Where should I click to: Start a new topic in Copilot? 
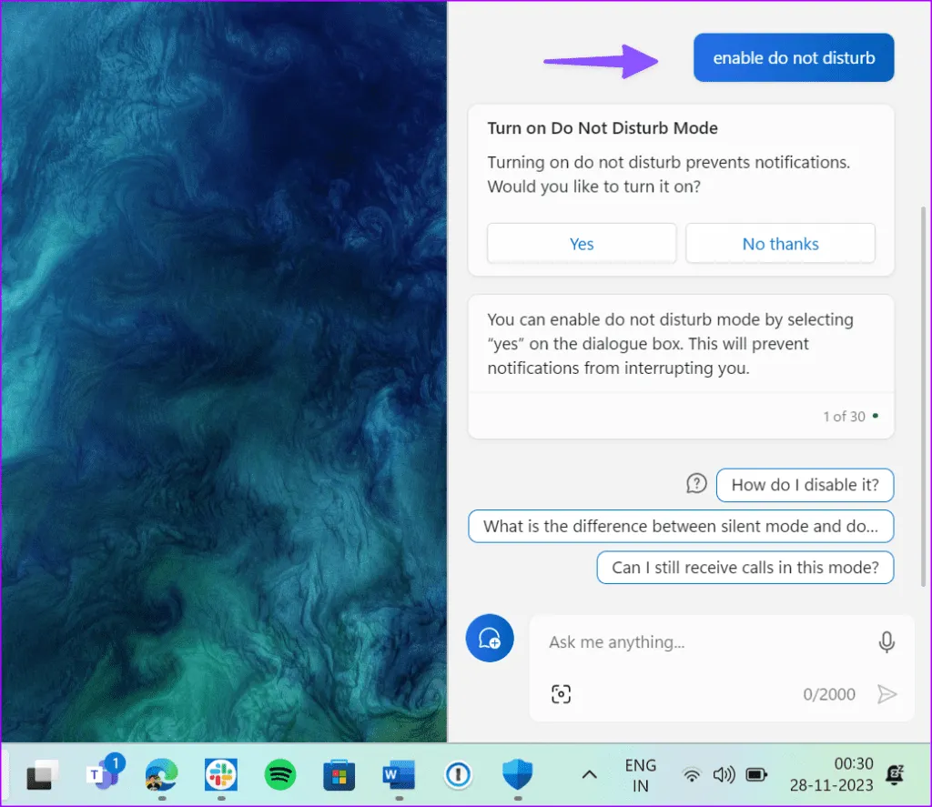pos(490,638)
